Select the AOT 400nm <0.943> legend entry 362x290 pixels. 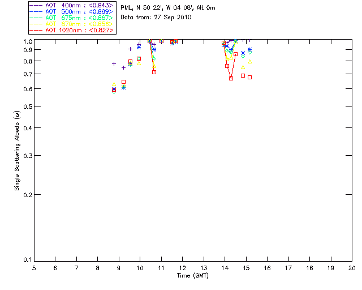pyautogui.click(x=71, y=5)
